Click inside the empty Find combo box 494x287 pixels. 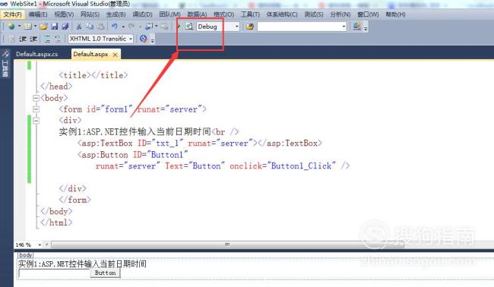click(299, 27)
